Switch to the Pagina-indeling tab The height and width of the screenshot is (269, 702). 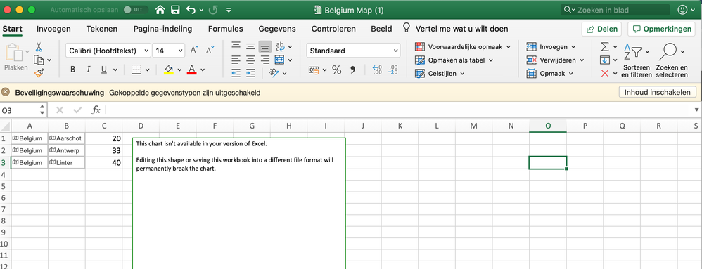[x=162, y=29]
